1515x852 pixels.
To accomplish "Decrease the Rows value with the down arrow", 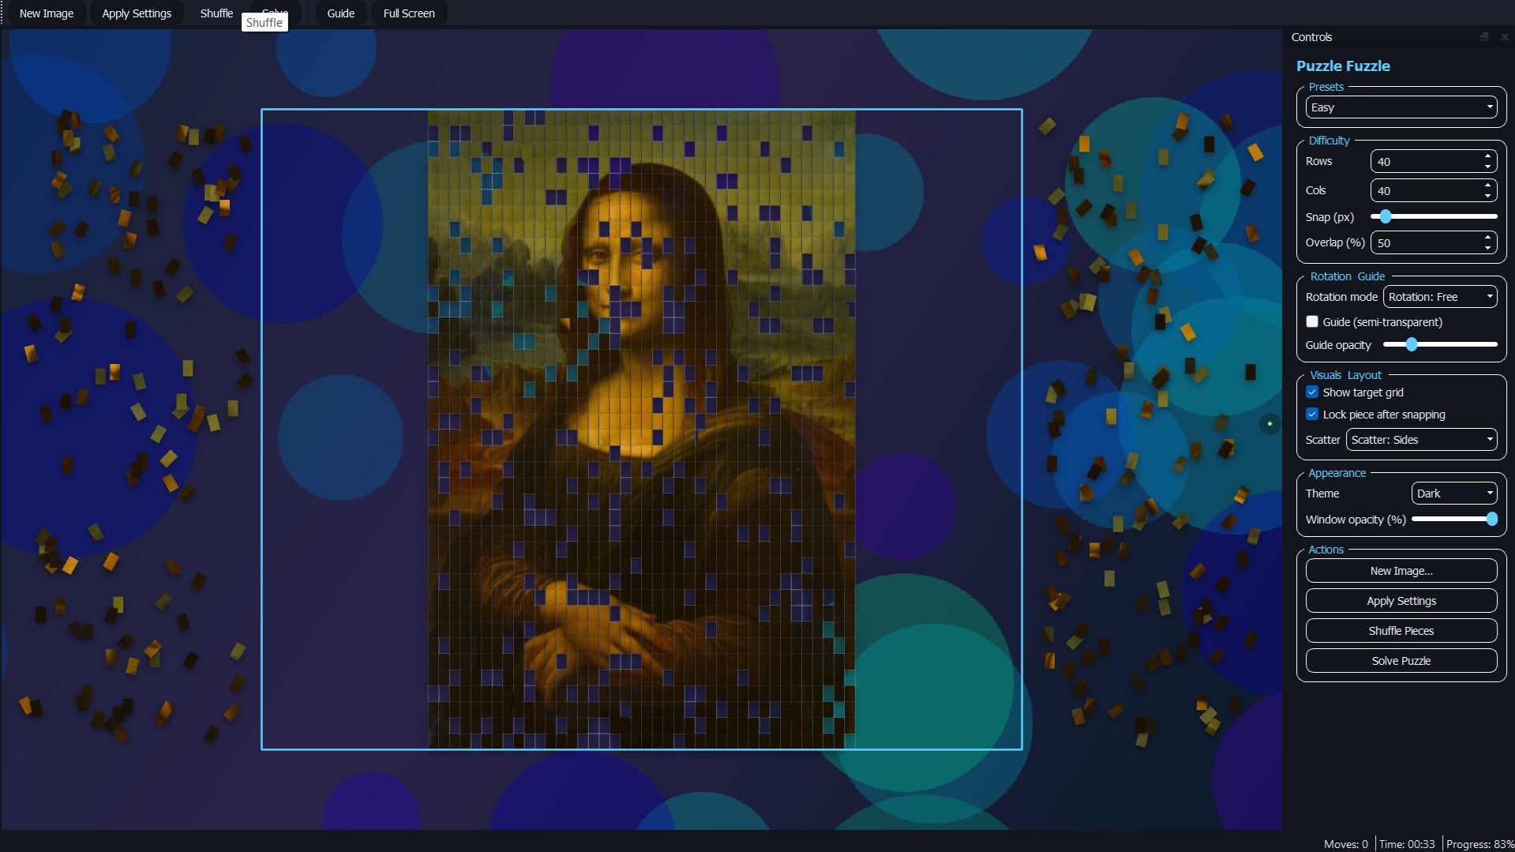I will tap(1487, 167).
